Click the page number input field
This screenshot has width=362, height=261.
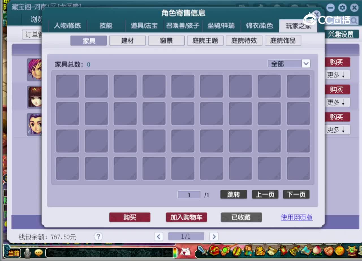189,195
